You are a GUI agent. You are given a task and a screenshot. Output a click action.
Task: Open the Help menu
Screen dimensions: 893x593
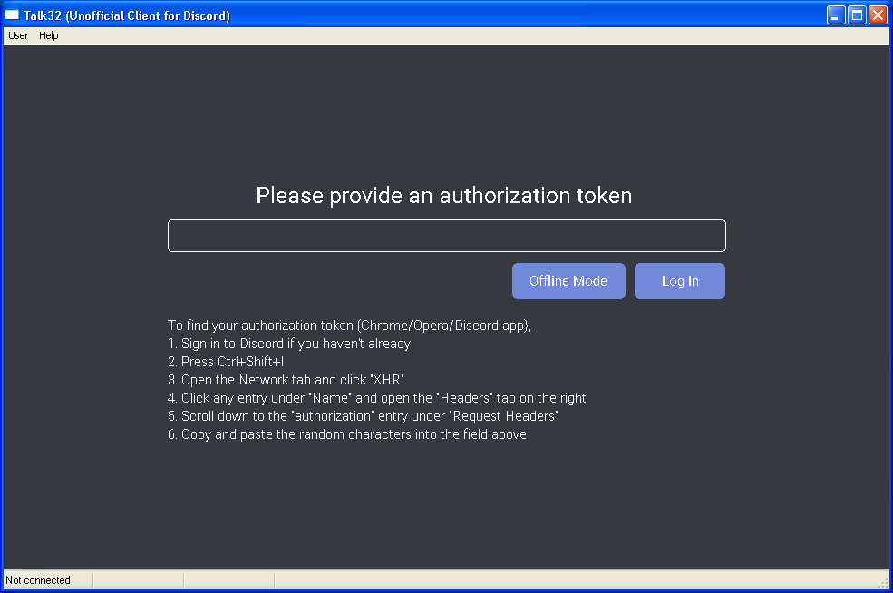click(48, 35)
